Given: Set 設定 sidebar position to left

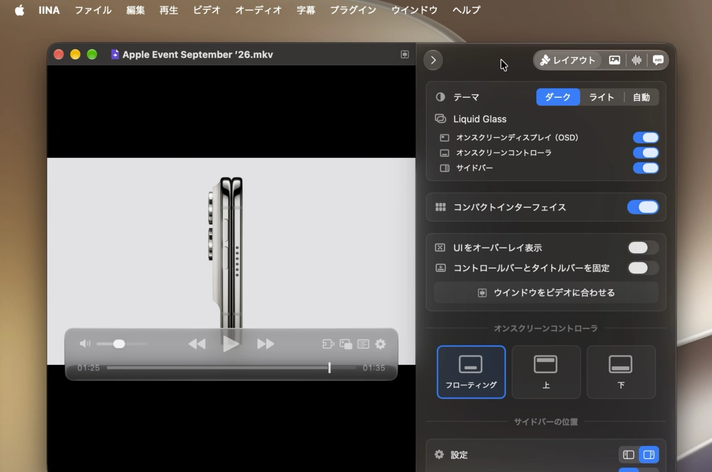Looking at the screenshot, I should [629, 455].
